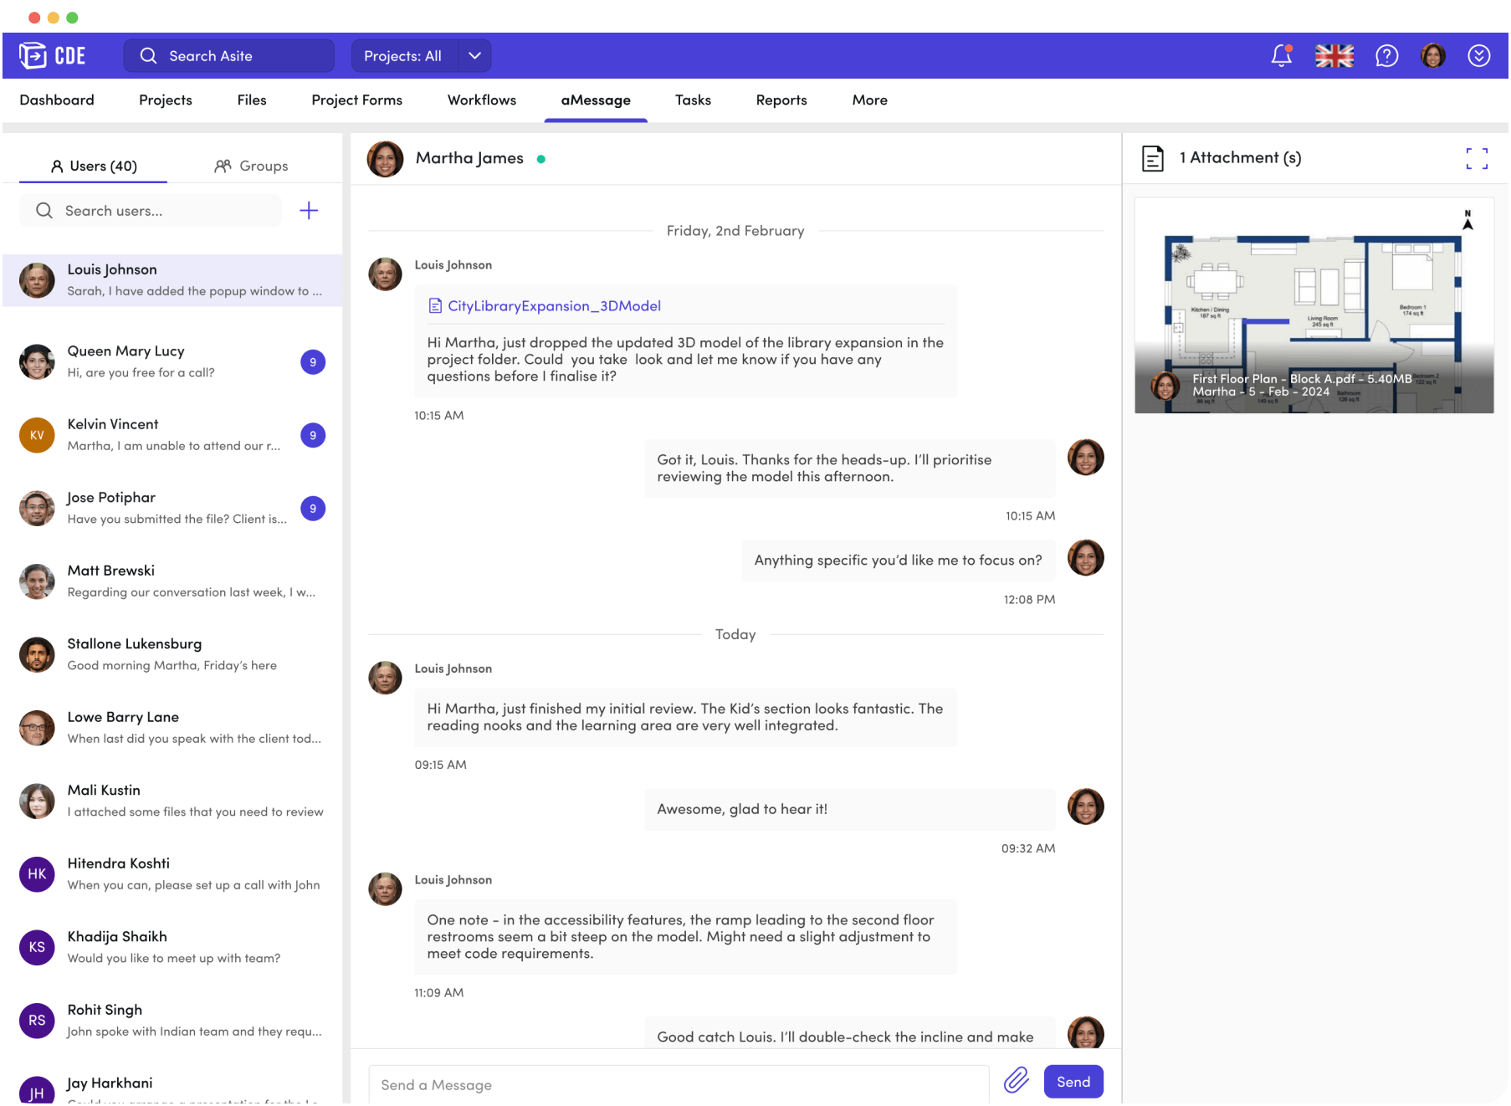
Task: Click the profile avatar in the top bar
Action: click(x=1433, y=55)
